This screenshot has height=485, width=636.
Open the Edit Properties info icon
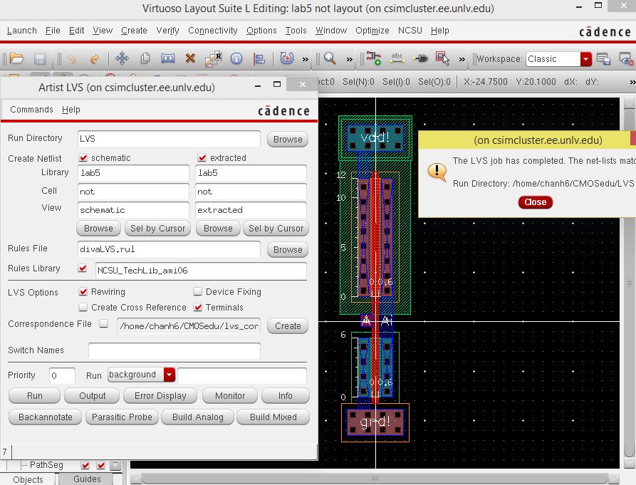point(236,59)
